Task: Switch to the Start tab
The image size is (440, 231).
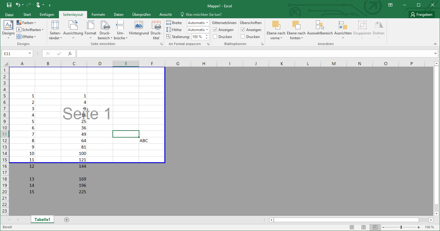Action: [x=27, y=15]
